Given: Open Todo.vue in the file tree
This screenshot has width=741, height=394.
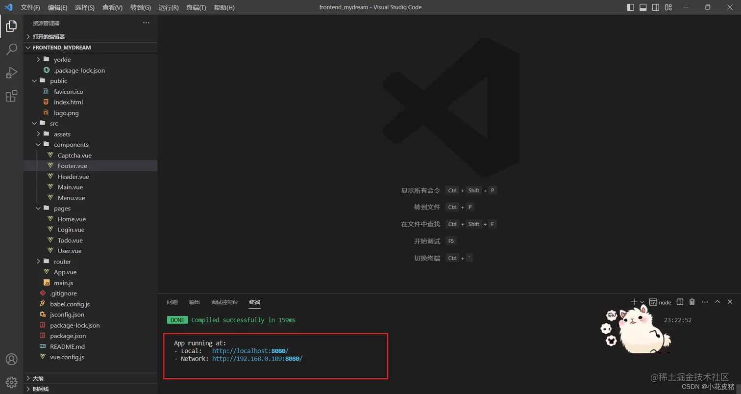Looking at the screenshot, I should tap(91, 240).
